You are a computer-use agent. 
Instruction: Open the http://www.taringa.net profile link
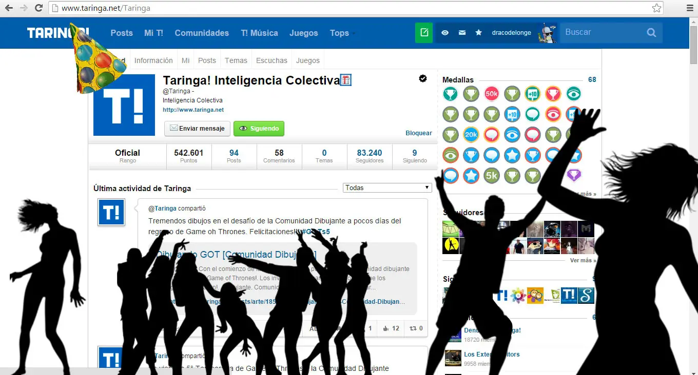click(x=193, y=110)
